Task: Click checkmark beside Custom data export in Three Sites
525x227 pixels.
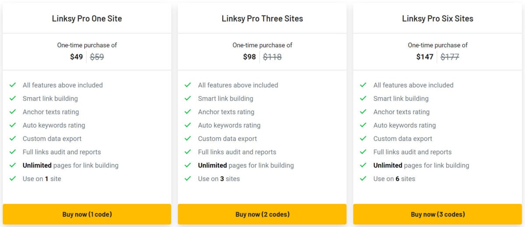Action: pos(188,139)
